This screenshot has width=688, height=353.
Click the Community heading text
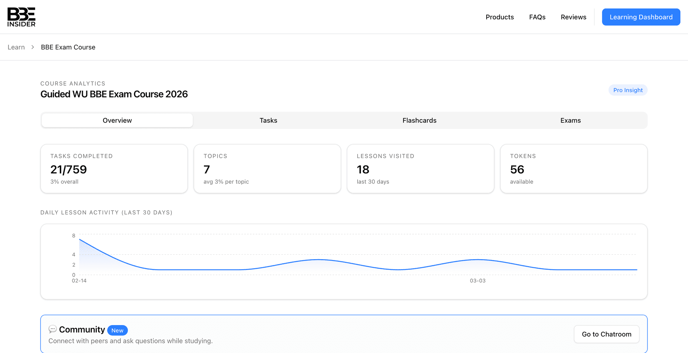click(x=82, y=329)
